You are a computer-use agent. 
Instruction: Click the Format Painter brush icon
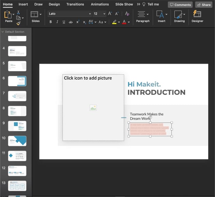point(18,23)
